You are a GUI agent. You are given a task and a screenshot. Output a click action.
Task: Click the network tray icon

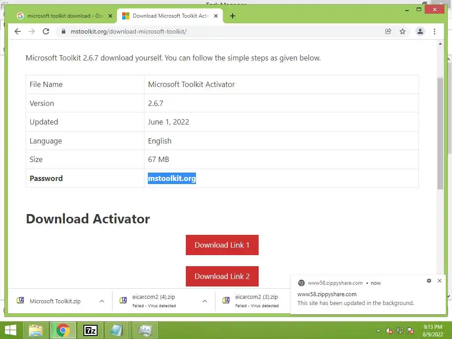[x=400, y=331]
